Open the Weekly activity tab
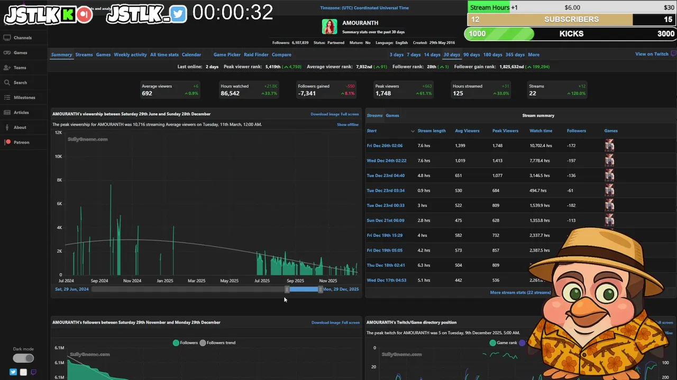Image resolution: width=677 pixels, height=380 pixels. [130, 54]
